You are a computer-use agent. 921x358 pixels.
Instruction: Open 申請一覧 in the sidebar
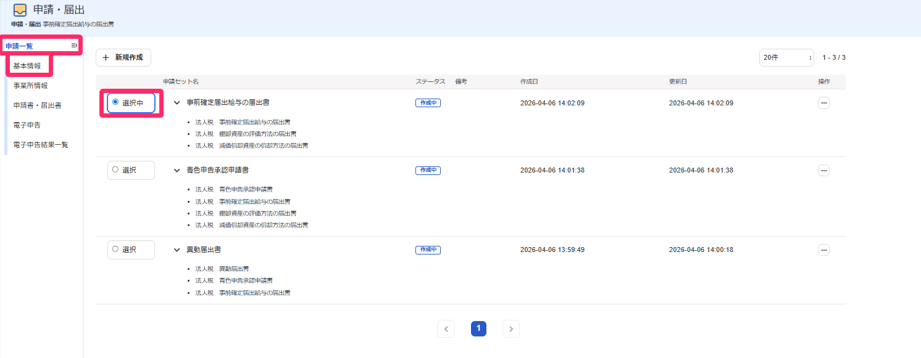19,46
